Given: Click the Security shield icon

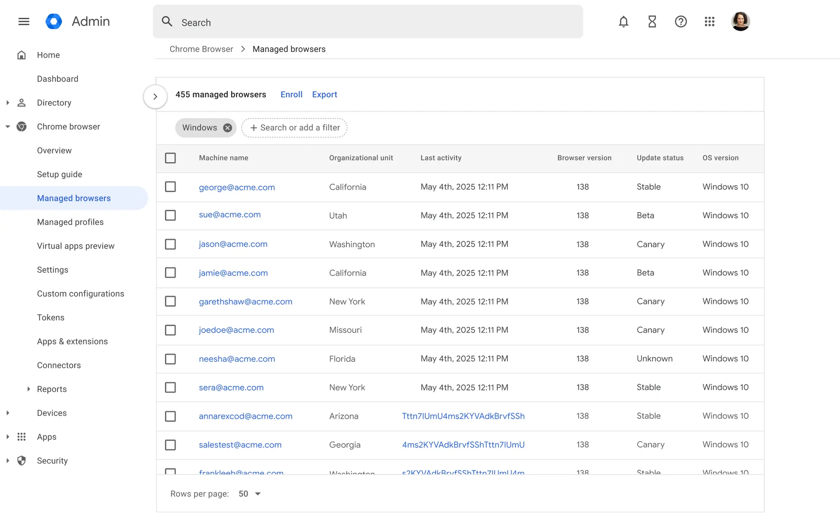Looking at the screenshot, I should 22,461.
